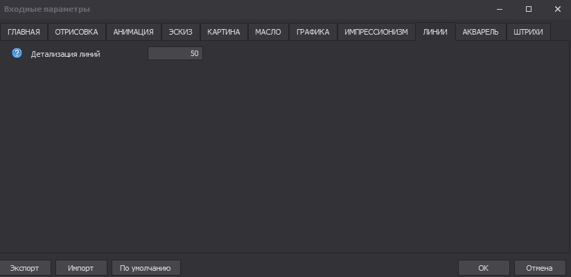Click the help icon beside Детализация линий

coord(17,53)
